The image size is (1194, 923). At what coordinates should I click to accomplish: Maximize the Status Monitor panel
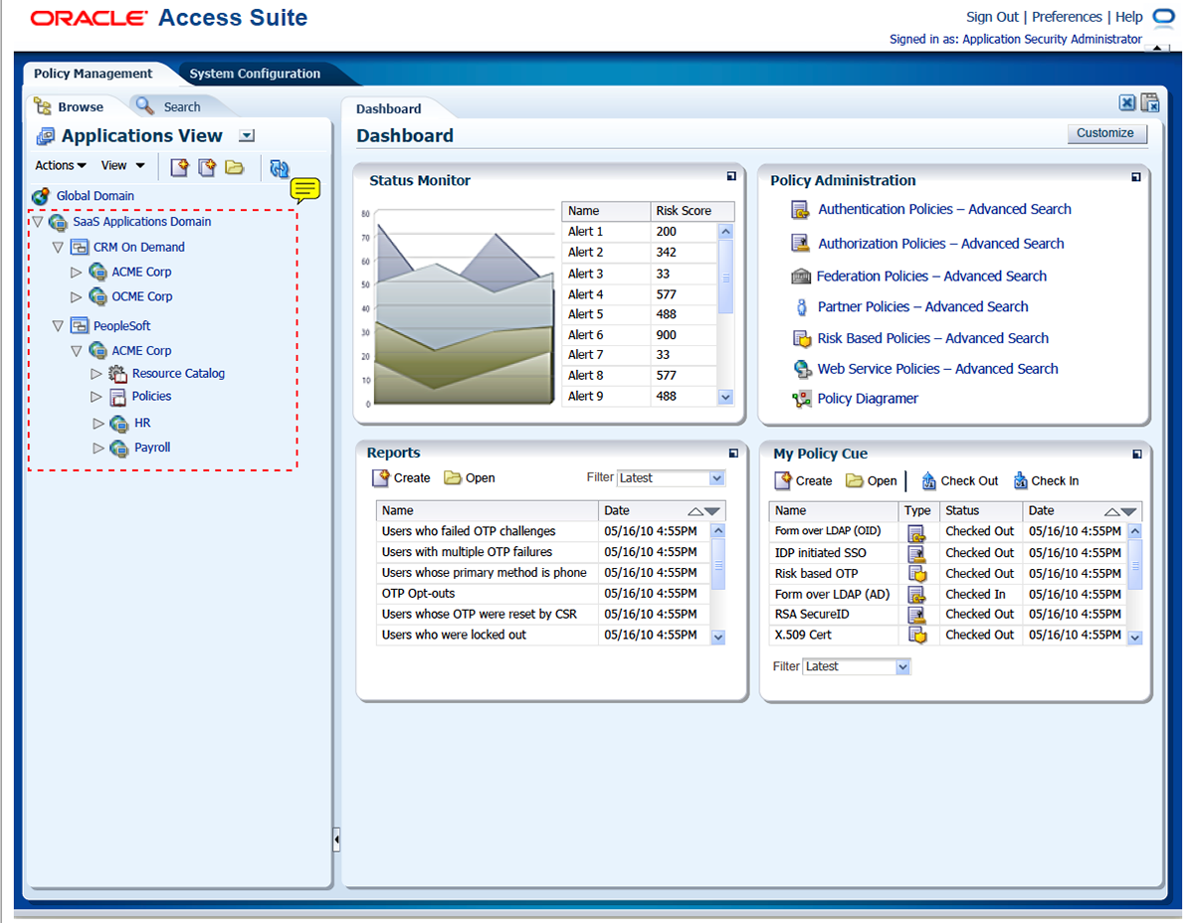[x=731, y=177]
